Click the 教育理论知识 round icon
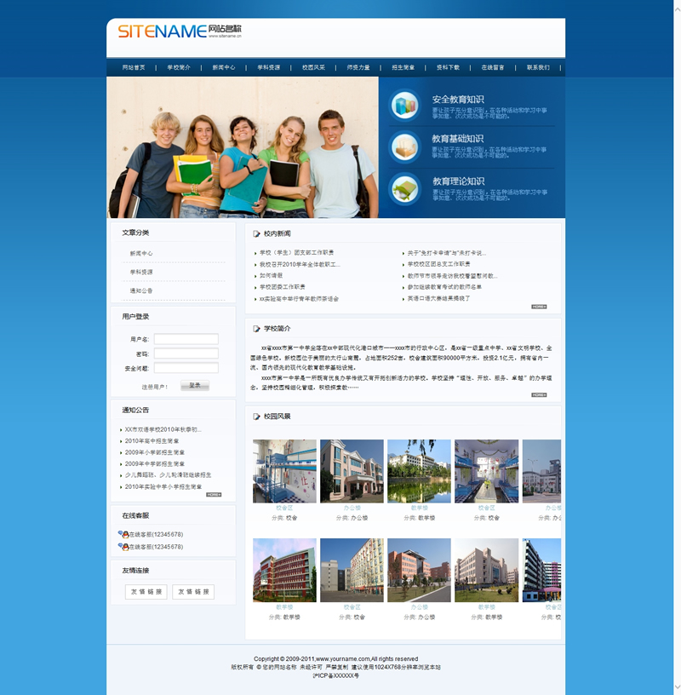This screenshot has width=681, height=695. pyautogui.click(x=404, y=188)
